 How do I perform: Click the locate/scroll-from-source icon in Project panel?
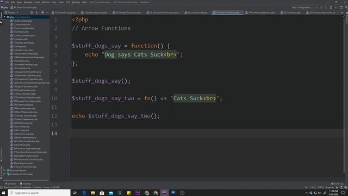[x=32, y=13]
